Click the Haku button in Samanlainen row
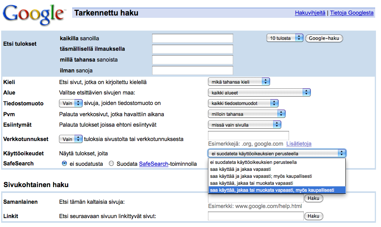 (313, 198)
